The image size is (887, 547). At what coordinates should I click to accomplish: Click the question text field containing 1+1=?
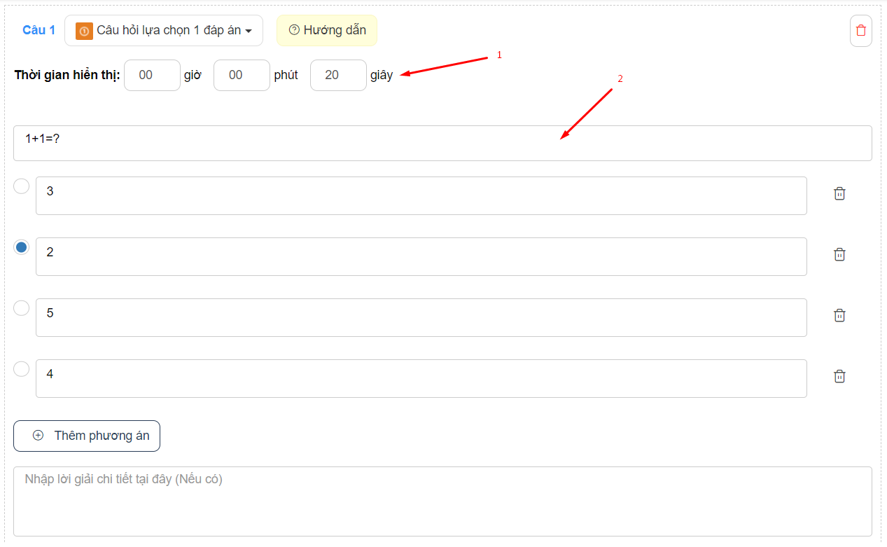(x=442, y=143)
